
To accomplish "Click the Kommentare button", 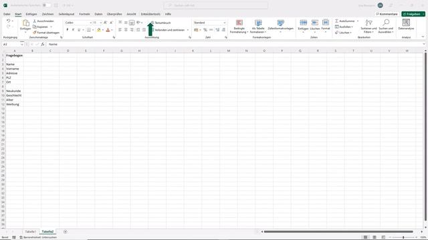I will click(x=387, y=14).
